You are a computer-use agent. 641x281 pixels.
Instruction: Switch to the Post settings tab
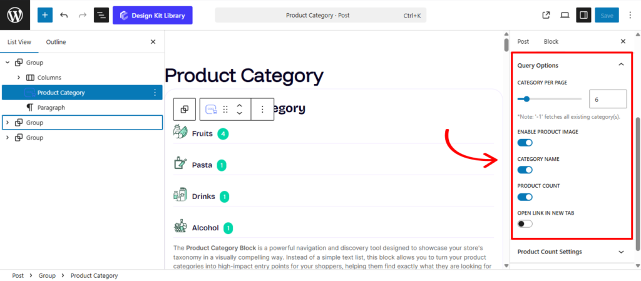(x=523, y=41)
